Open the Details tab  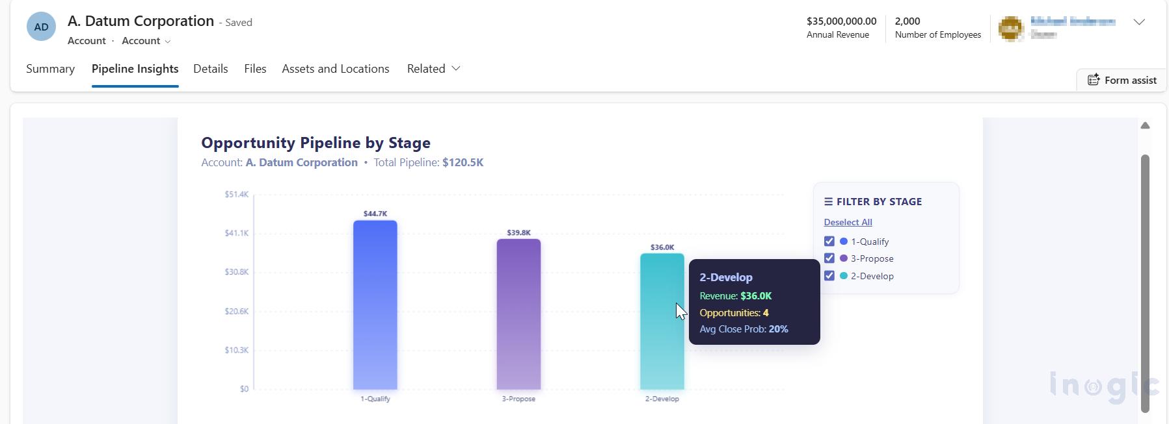pos(210,69)
